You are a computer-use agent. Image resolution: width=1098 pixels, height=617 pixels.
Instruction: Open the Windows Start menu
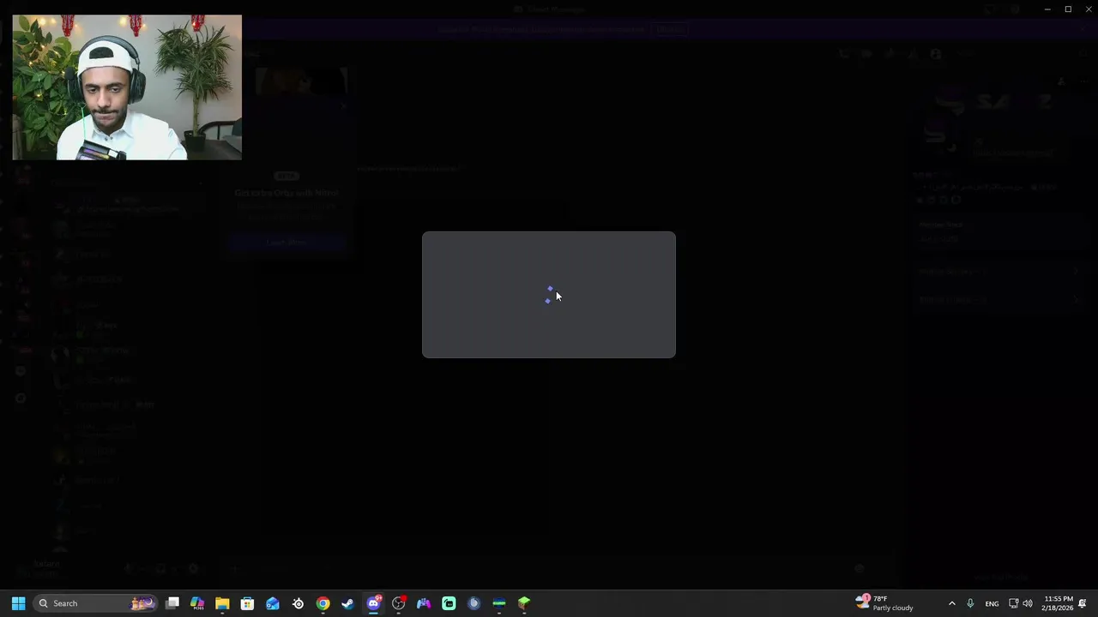(18, 603)
